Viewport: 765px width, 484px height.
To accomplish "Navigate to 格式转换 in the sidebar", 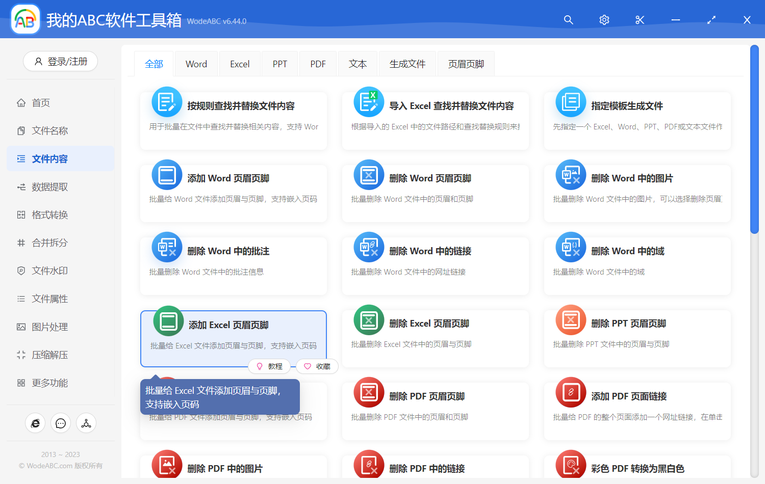I will (51, 214).
